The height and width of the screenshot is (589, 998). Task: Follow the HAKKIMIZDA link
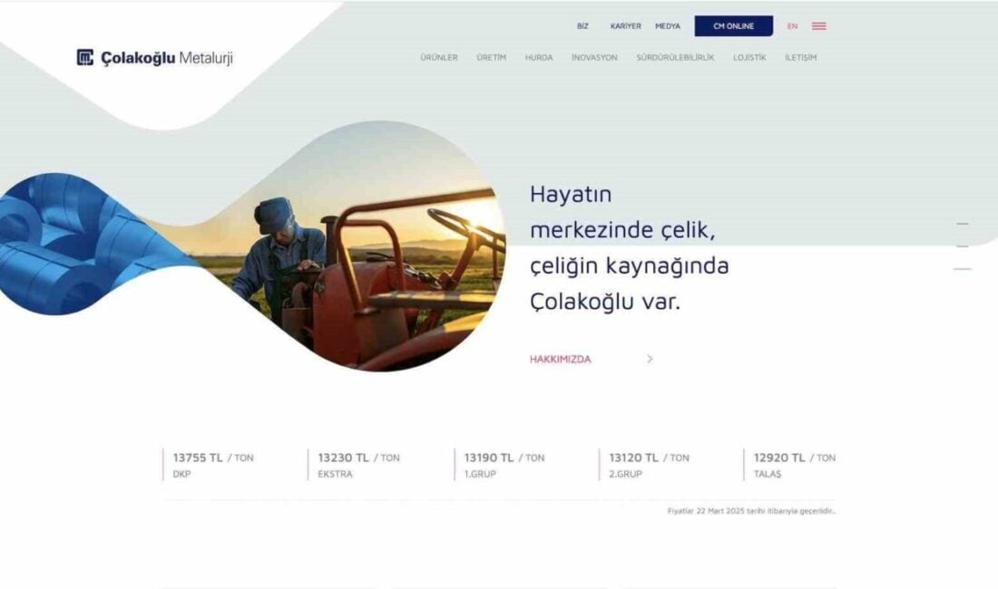560,359
